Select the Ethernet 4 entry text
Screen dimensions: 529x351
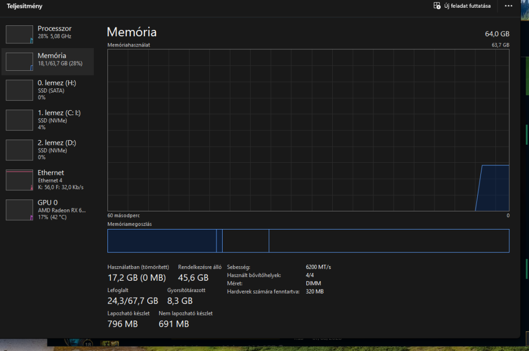(50, 180)
